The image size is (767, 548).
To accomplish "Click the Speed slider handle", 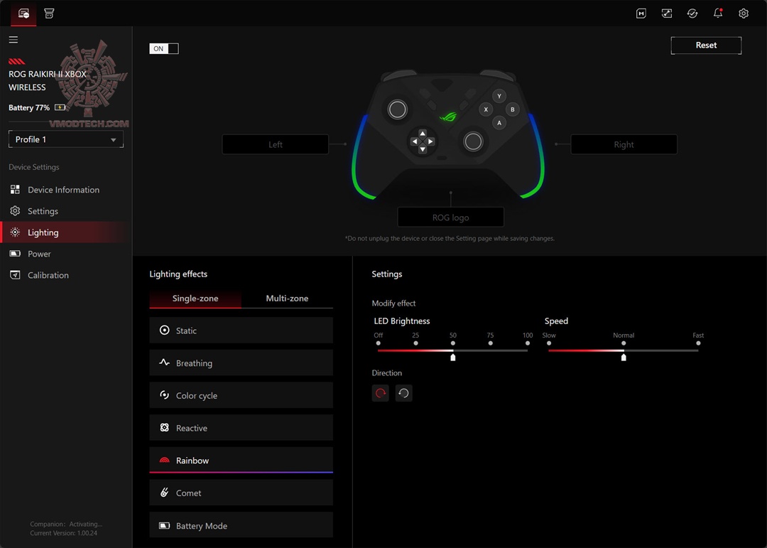I will [624, 358].
